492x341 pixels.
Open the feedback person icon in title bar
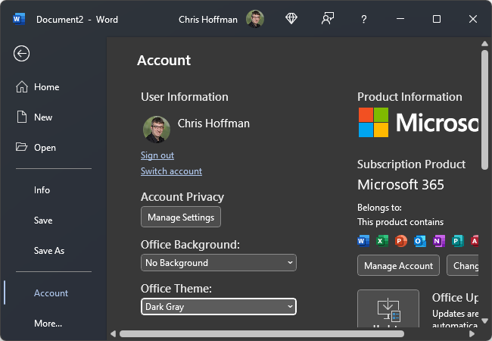pos(328,19)
